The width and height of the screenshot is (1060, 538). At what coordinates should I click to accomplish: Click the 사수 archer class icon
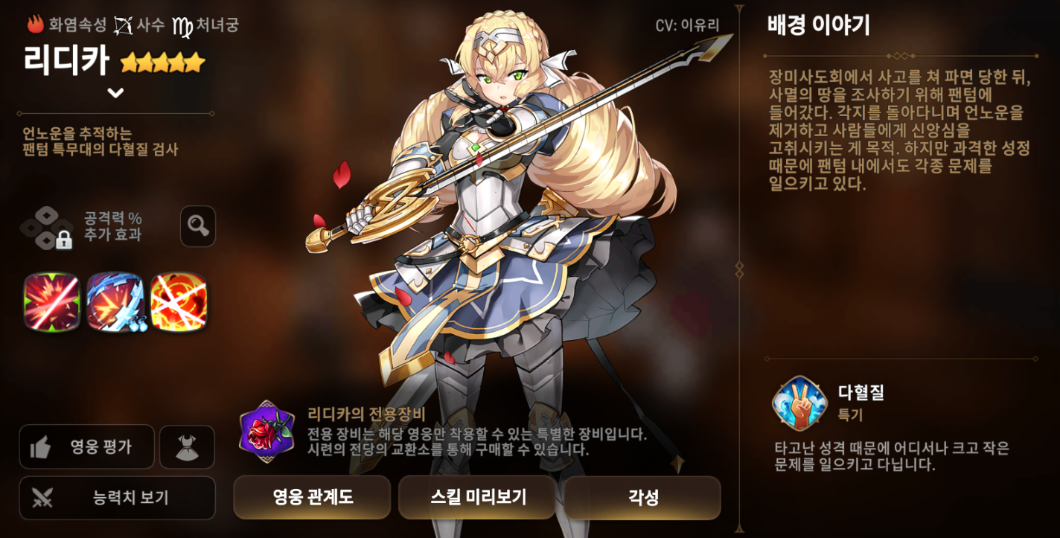123,25
